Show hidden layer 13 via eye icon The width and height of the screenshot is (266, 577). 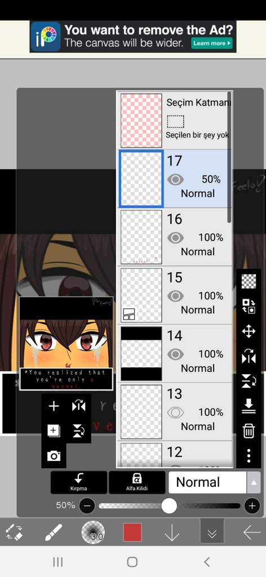(x=175, y=412)
